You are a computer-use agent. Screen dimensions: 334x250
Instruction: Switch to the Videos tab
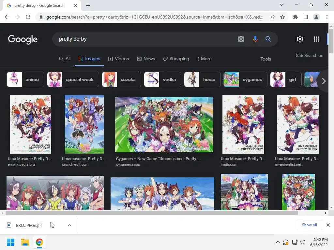tap(119, 59)
